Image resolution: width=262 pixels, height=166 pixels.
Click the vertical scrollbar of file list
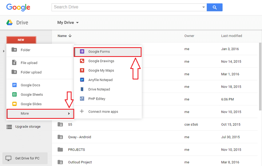260,77
